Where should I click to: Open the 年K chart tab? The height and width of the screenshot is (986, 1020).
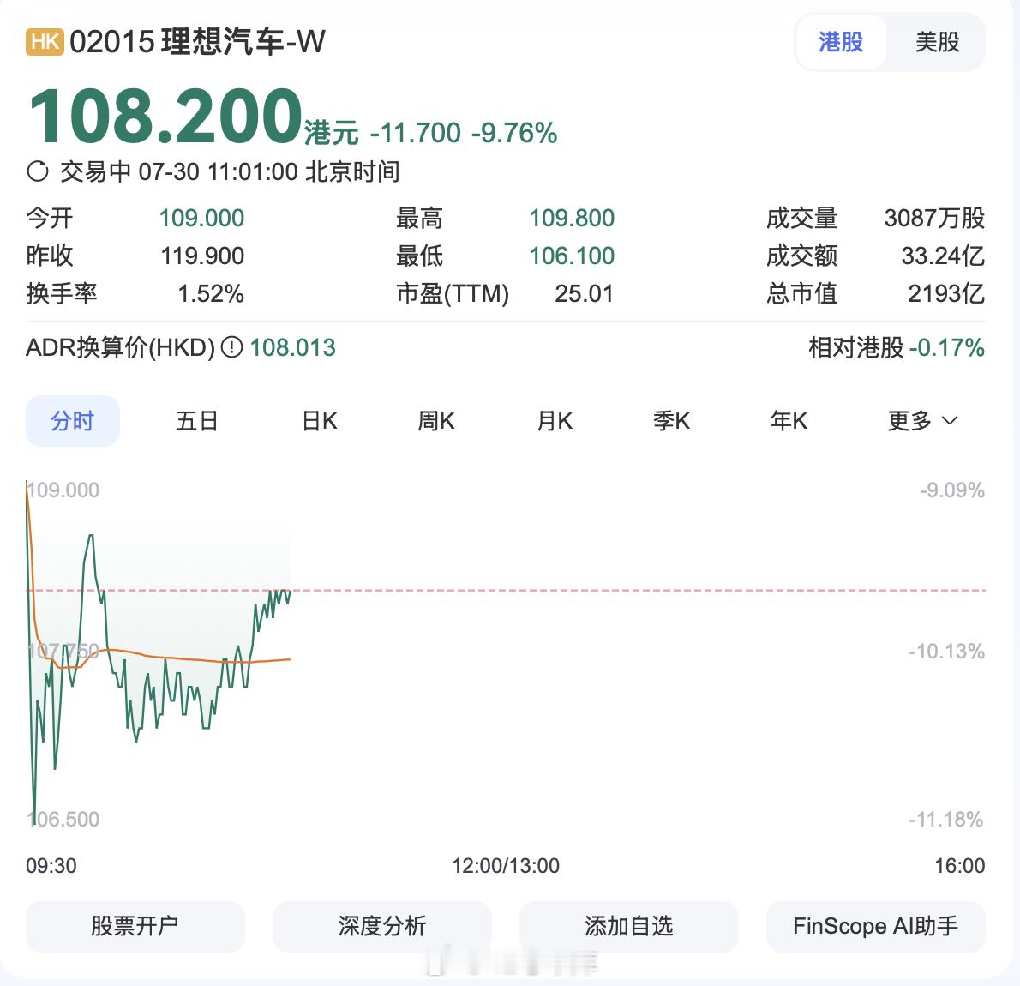tap(789, 421)
